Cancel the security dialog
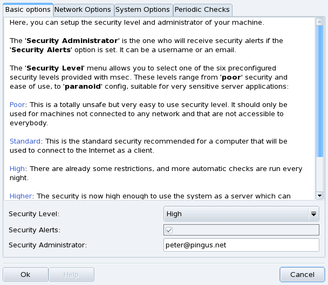The height and width of the screenshot is (285, 328). click(x=302, y=274)
